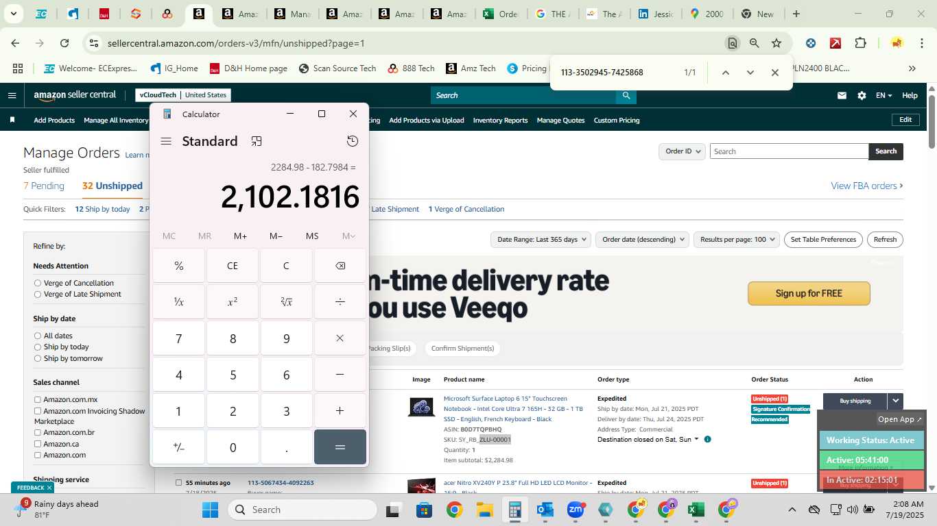This screenshot has width=937, height=526.
Task: Check the Amazon.com.br sales channel
Action: (38, 433)
